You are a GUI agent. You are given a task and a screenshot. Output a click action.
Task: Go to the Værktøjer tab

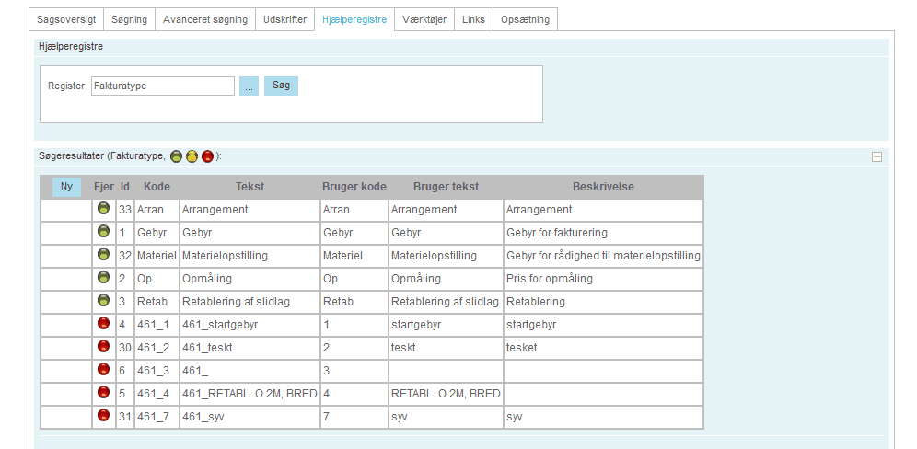pyautogui.click(x=424, y=19)
